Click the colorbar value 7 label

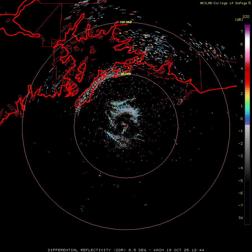click(242, 31)
